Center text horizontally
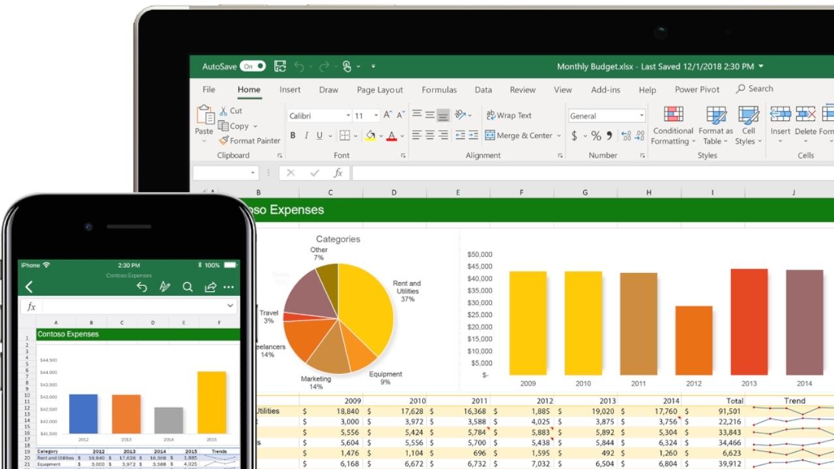834x469 pixels. (x=430, y=135)
